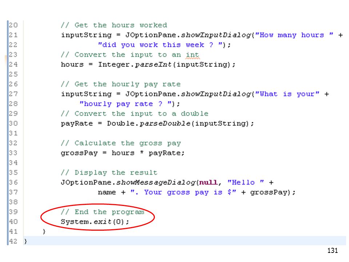The width and height of the screenshot is (349, 262).
Task: Click line number 36 in the gutter
Action: pyautogui.click(x=13, y=182)
